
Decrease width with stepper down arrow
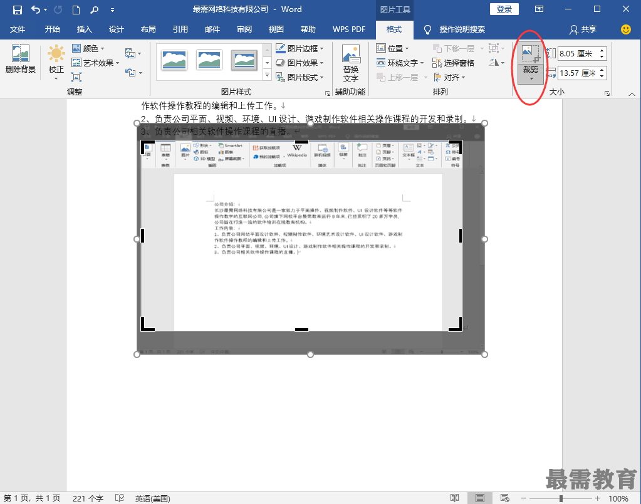click(602, 76)
